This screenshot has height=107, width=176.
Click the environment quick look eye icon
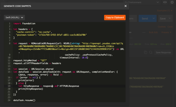(x=165, y=2)
